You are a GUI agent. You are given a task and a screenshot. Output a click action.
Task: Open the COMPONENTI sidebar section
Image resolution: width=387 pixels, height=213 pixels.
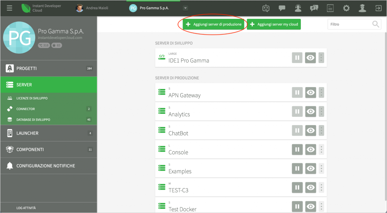point(49,149)
